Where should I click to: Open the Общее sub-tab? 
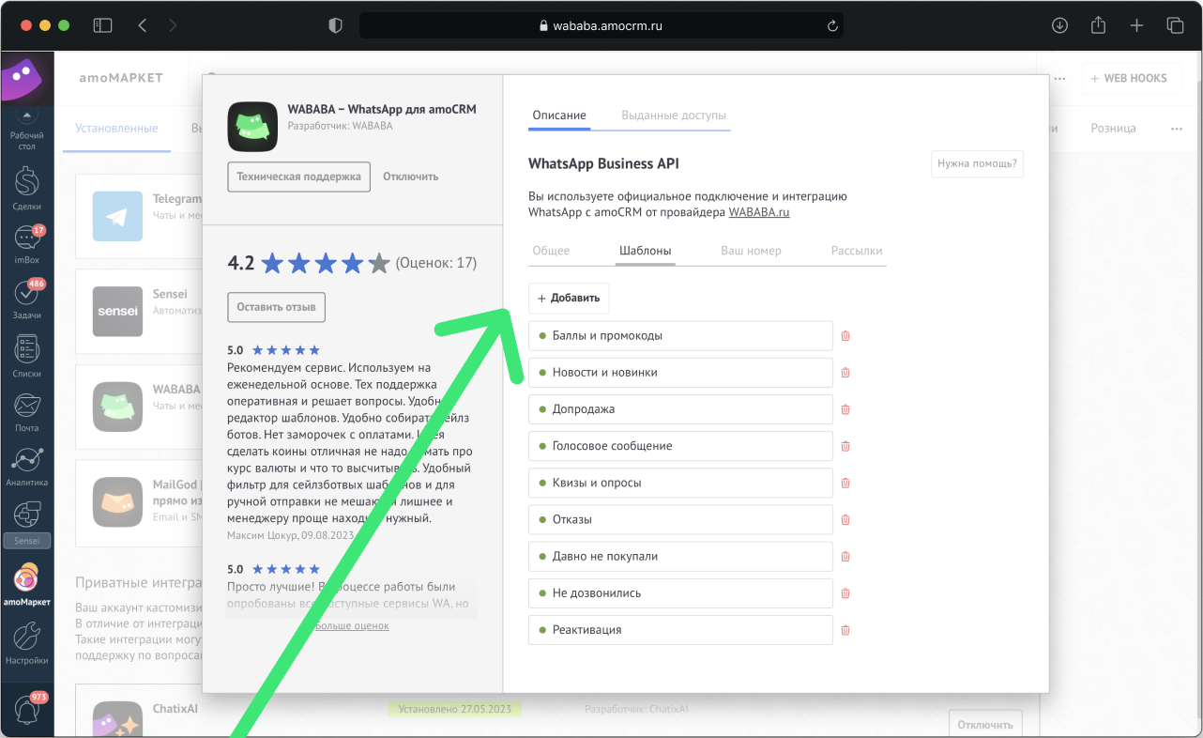pos(551,251)
